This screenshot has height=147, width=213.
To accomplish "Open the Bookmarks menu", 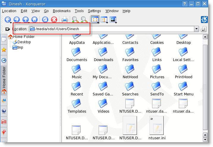I will [x=62, y=11].
